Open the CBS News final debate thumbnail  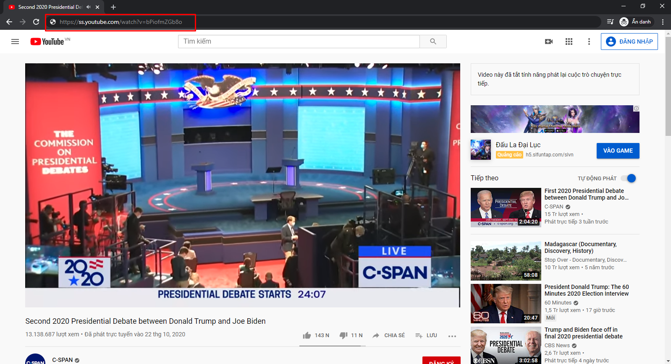506,346
